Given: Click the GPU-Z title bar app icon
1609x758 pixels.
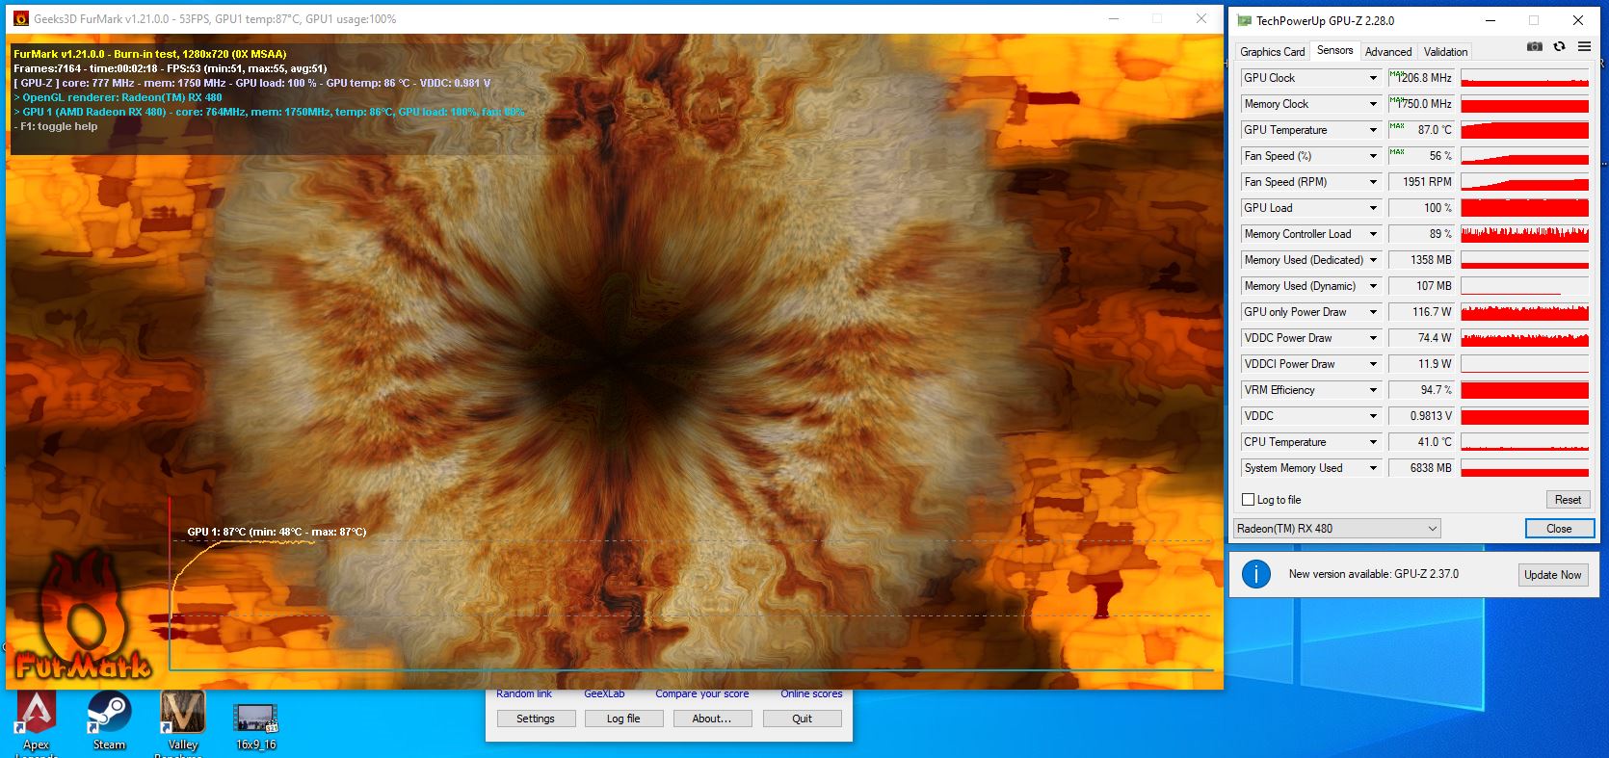Looking at the screenshot, I should (1245, 20).
